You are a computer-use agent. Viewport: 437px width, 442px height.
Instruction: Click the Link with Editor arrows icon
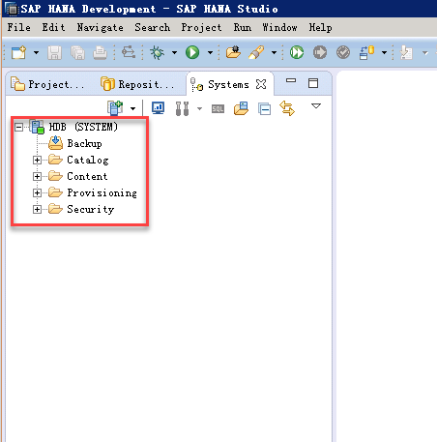coord(287,108)
